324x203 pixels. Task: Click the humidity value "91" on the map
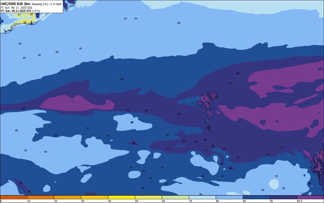167,184
